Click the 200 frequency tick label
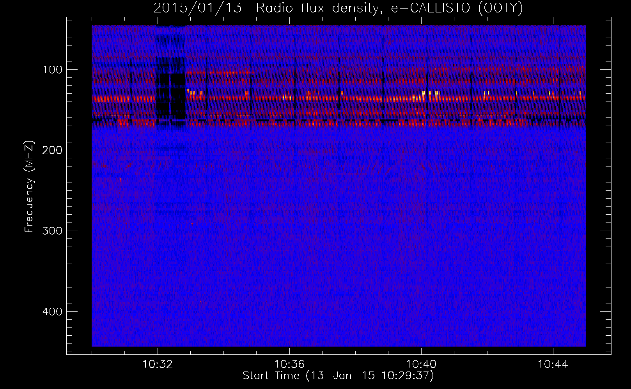The image size is (631, 389). tap(52, 150)
